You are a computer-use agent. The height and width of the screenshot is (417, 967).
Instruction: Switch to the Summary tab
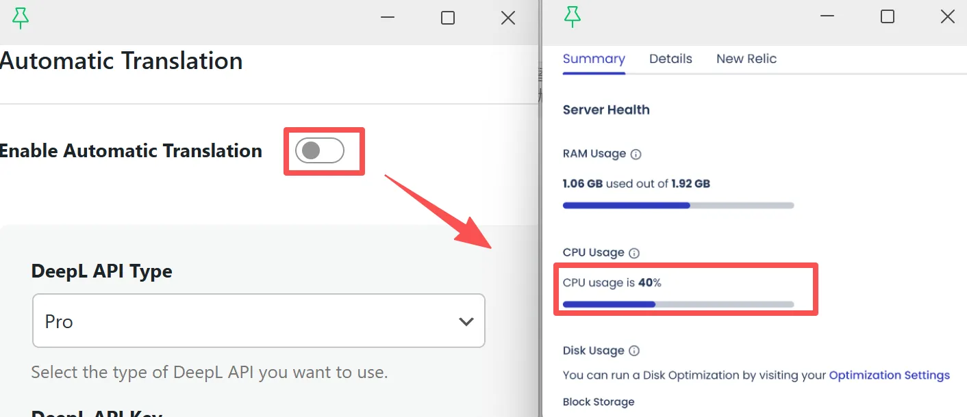594,59
